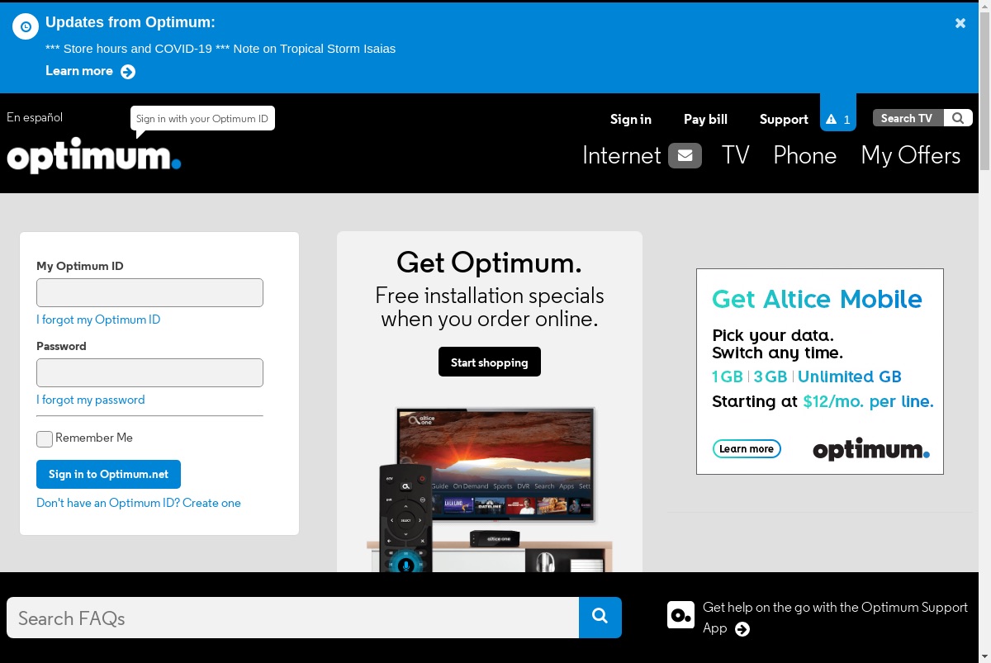Click the Search TV magnifier icon

tap(958, 118)
